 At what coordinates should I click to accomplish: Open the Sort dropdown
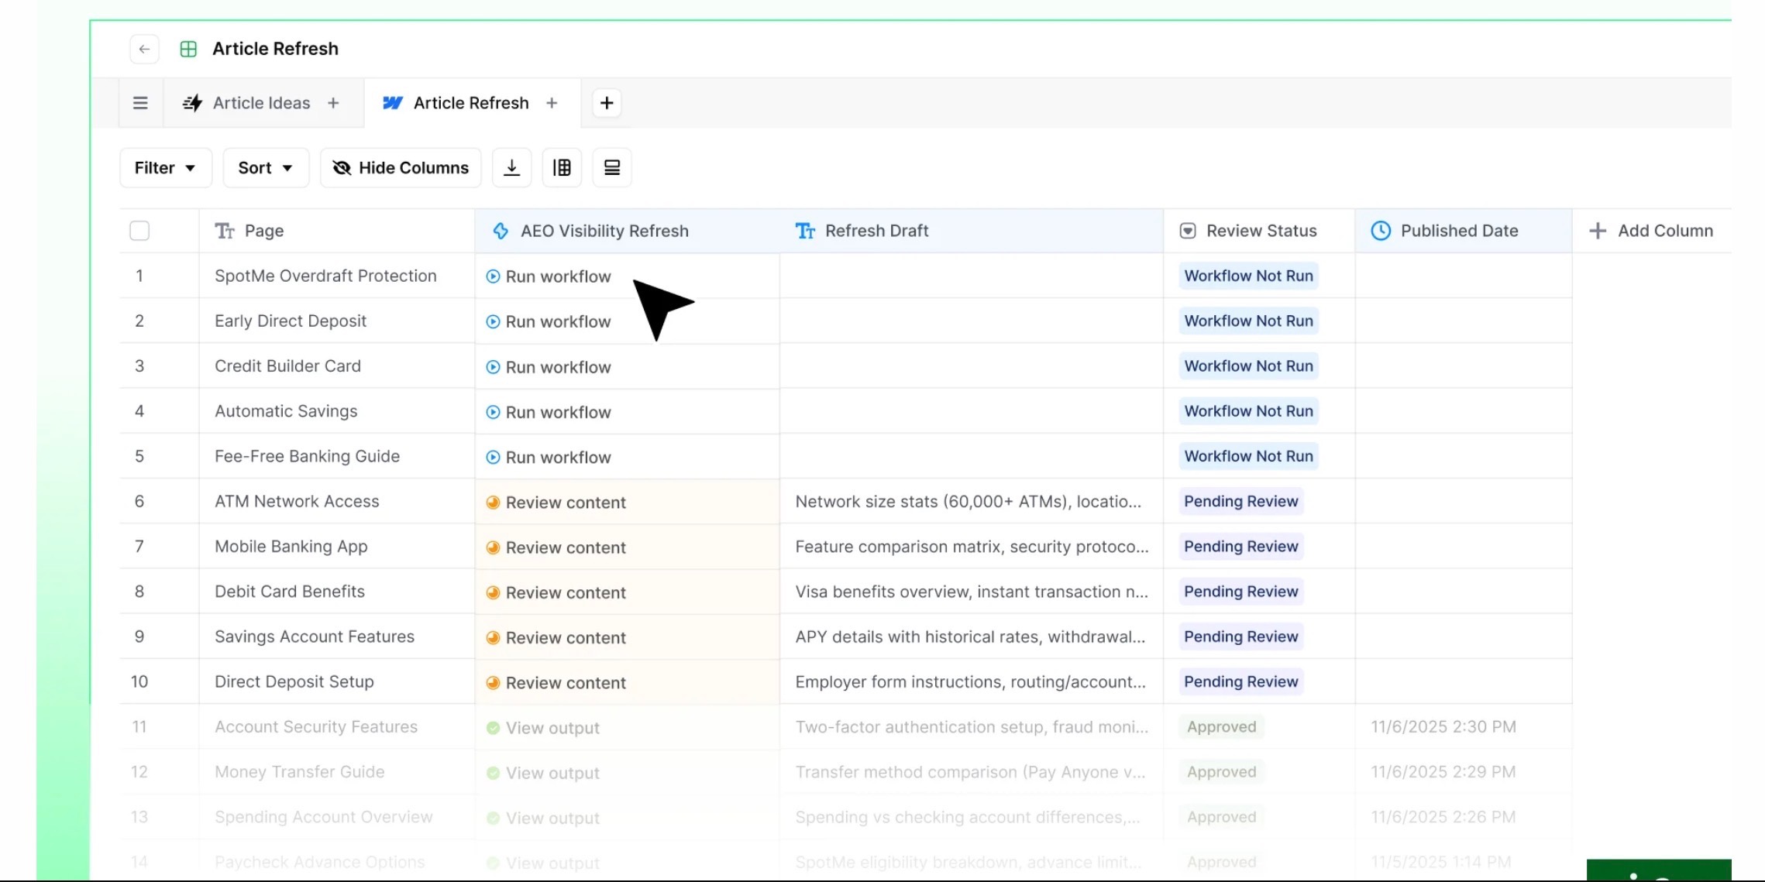(266, 168)
